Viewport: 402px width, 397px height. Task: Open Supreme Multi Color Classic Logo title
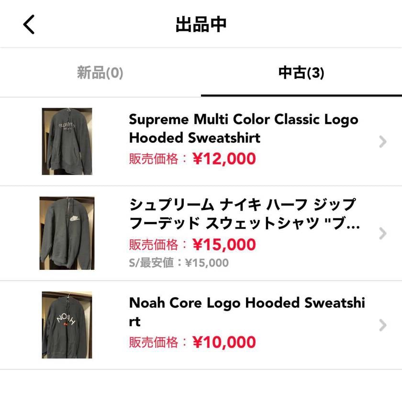[244, 128]
